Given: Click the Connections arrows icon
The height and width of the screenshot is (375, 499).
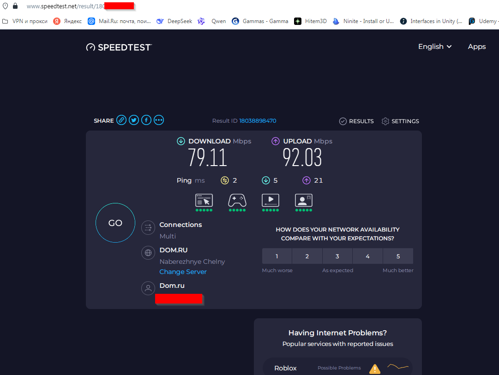Looking at the screenshot, I should point(148,227).
